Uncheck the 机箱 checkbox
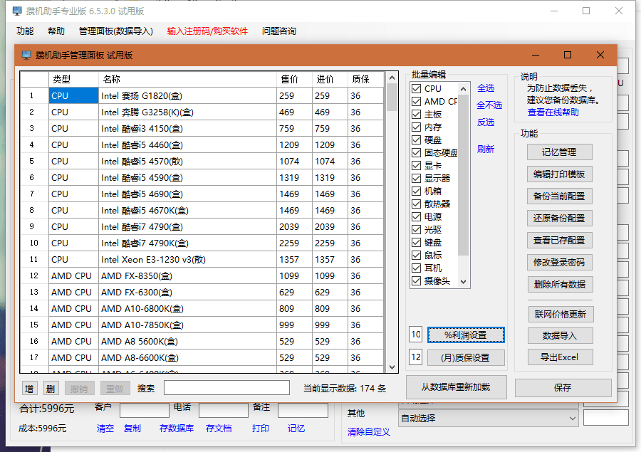 (x=416, y=191)
